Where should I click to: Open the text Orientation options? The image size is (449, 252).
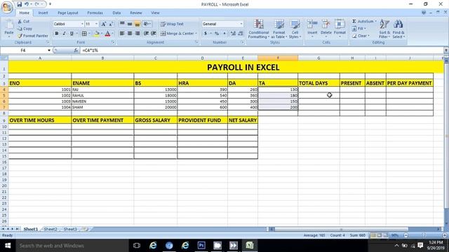tap(147, 24)
